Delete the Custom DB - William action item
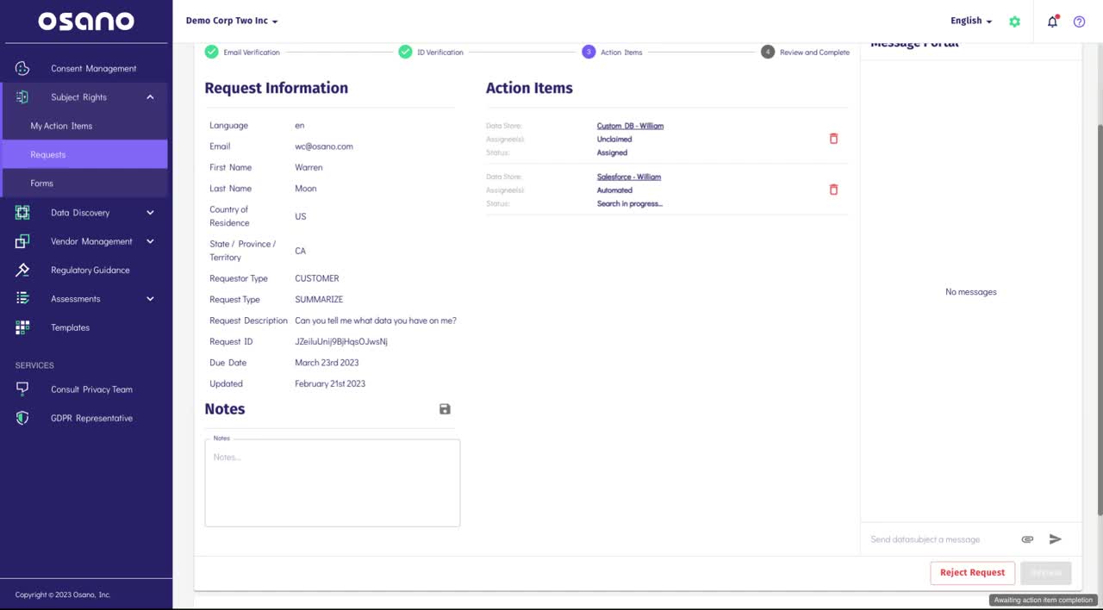 tap(833, 138)
